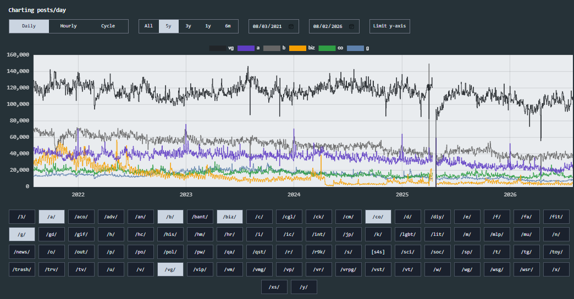Click the purple 'a' legend swatch
Image resolution: width=574 pixels, height=299 pixels.
coord(246,48)
